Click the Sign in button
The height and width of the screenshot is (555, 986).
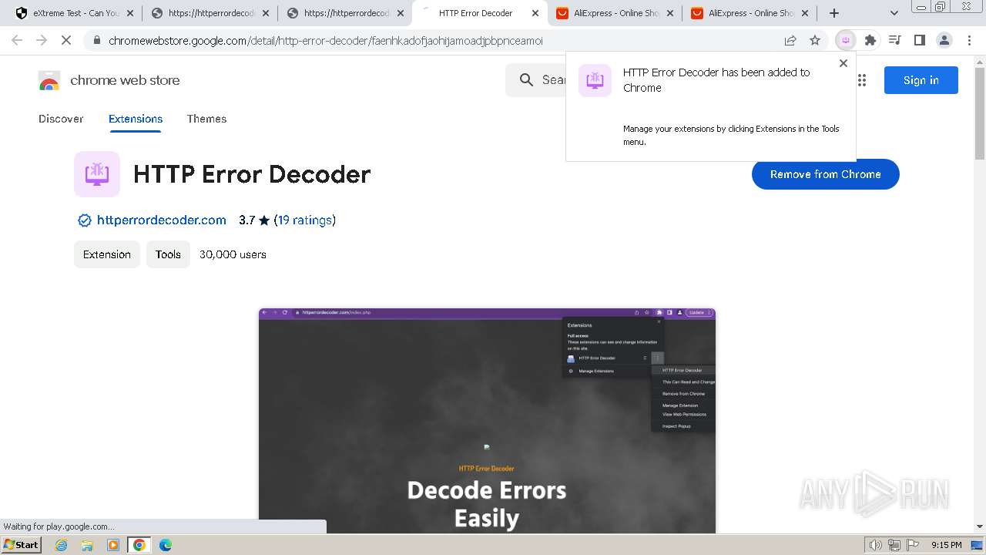(921, 80)
